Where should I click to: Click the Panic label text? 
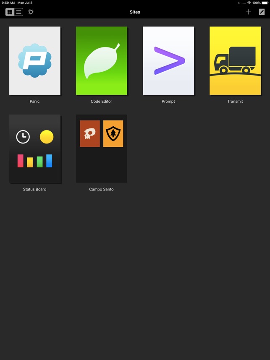click(35, 101)
